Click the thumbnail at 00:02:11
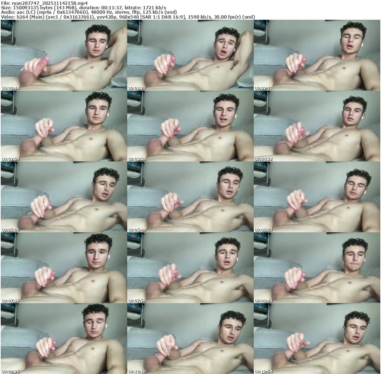 coord(317,55)
